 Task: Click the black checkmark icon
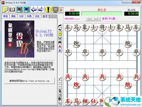coord(60,78)
